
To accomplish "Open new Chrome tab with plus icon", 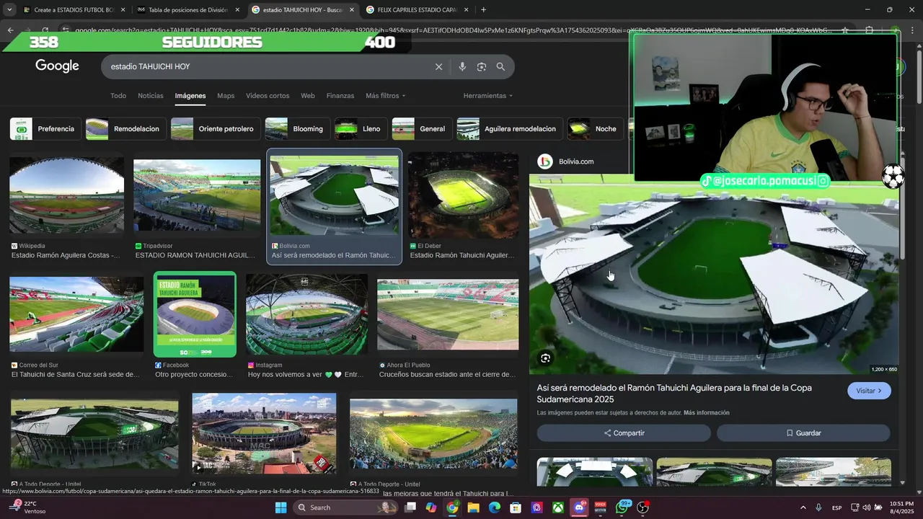I will tap(483, 10).
